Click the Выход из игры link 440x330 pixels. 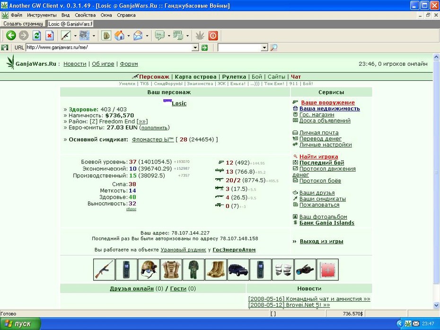tap(321, 241)
